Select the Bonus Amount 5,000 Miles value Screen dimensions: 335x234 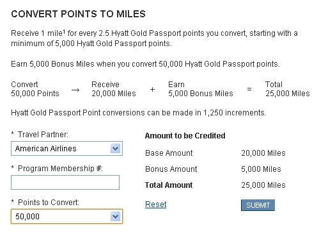pos(261,169)
